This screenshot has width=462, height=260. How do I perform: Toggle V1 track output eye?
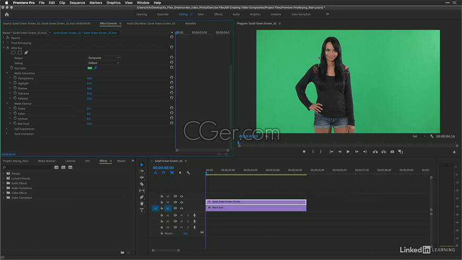(x=182, y=209)
